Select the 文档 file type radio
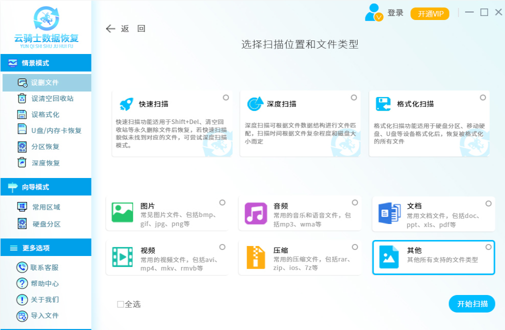The image size is (505, 330). 488,203
